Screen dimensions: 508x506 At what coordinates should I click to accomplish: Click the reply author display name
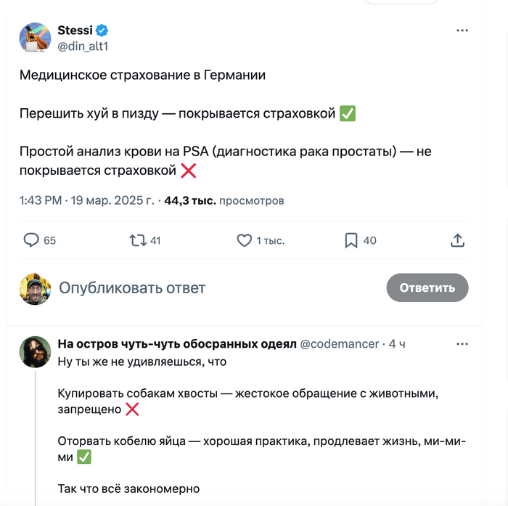pos(176,343)
